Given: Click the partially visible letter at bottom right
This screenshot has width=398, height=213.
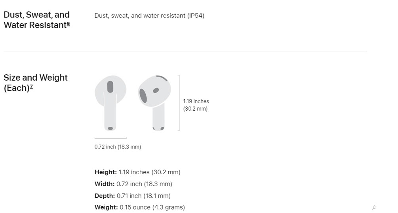Looking at the screenshot, I should (x=373, y=207).
